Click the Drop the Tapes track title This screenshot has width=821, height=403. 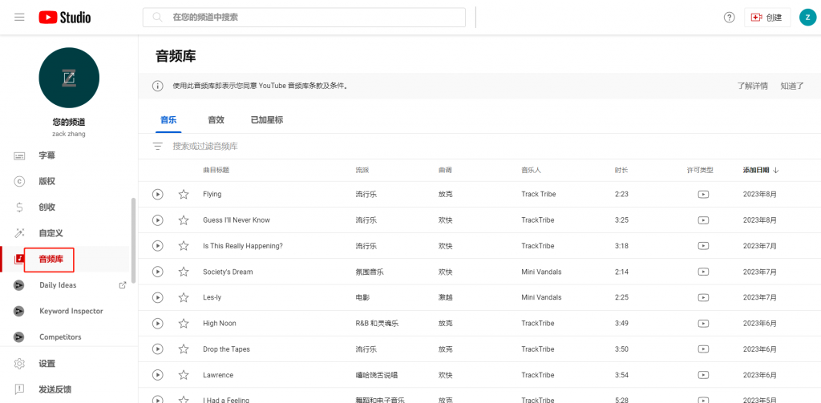coord(226,349)
